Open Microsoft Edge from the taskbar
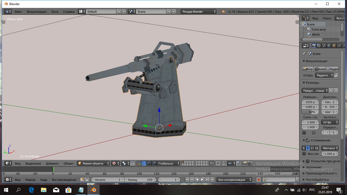Image resolution: width=347 pixels, height=195 pixels. 31,190
